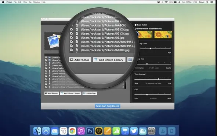
Task: Click the right sunflower sample thumbnail
Action: [x=163, y=35]
